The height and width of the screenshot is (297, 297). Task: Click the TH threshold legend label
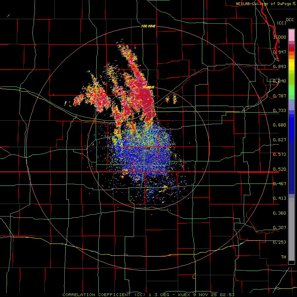click(x=283, y=257)
